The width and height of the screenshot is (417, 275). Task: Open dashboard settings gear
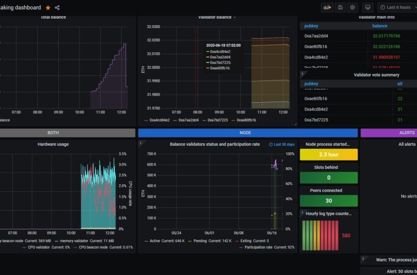[353, 7]
